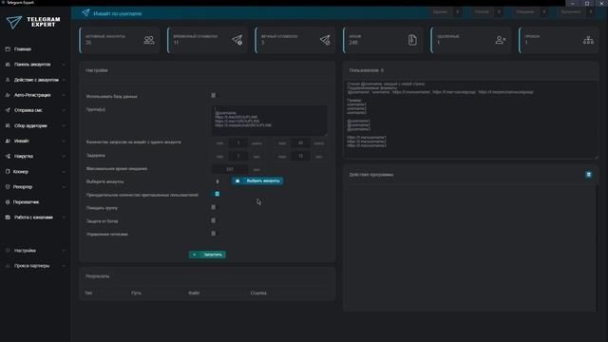Screen dimensions: 608x342
Task: Click the Прокси партнеры sidebar icon
Action: pos(8,266)
